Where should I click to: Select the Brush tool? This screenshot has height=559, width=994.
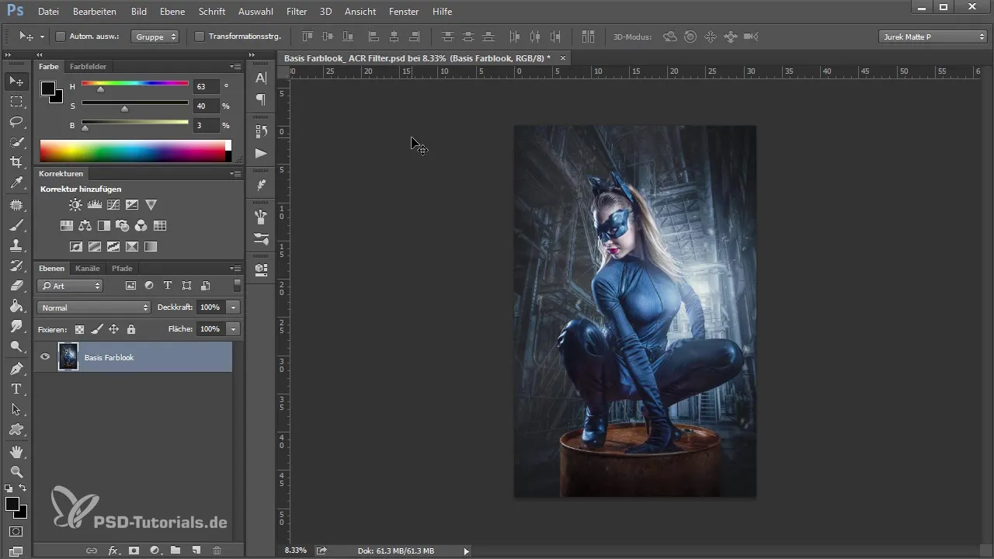pos(16,225)
